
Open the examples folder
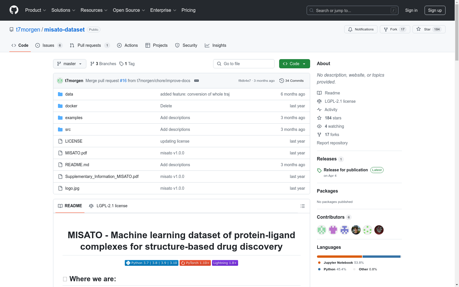pos(74,118)
